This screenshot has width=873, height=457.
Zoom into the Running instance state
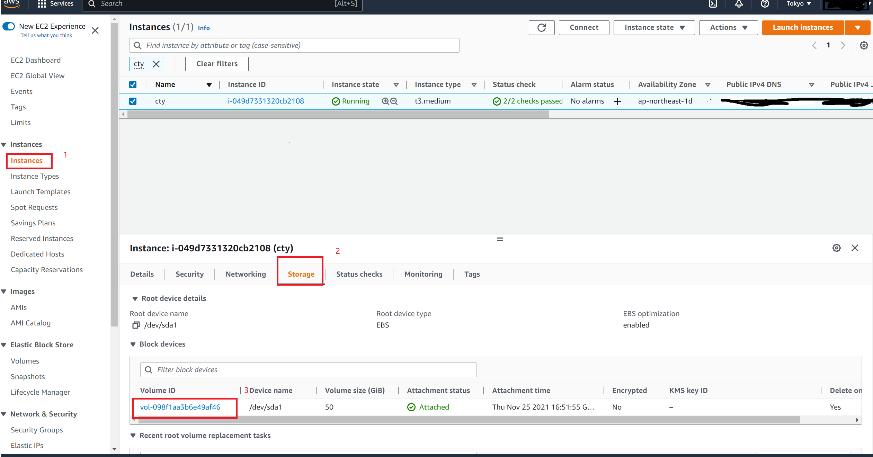pyautogui.click(x=385, y=101)
